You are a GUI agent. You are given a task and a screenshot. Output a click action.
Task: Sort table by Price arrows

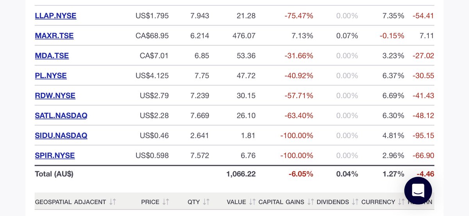coord(166,202)
